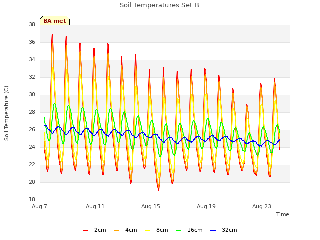Click the orange -4cm legend swatch
Image resolution: width=320 pixels, height=240 pixels.
click(116, 231)
